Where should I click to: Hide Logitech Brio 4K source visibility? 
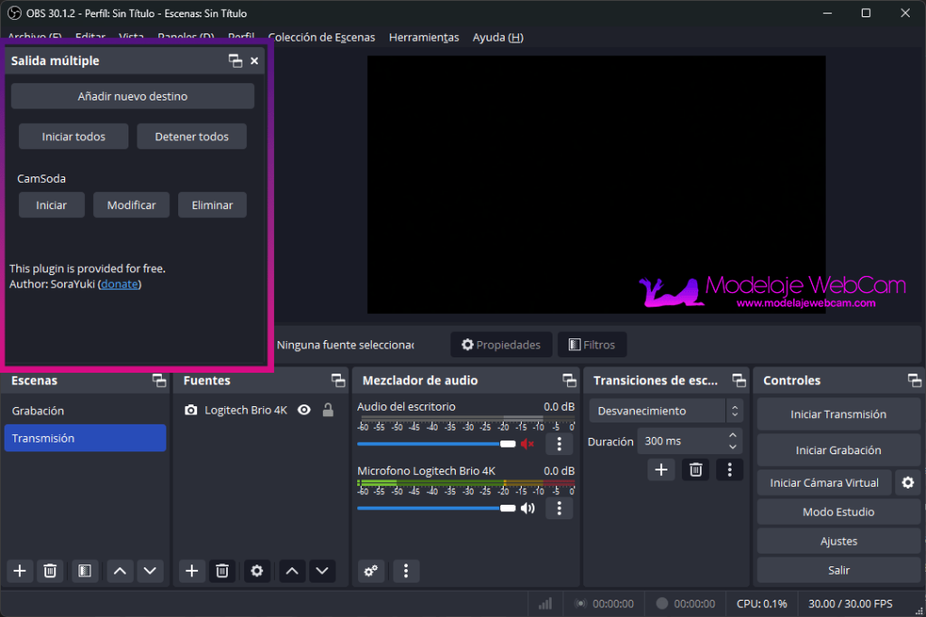click(x=304, y=410)
